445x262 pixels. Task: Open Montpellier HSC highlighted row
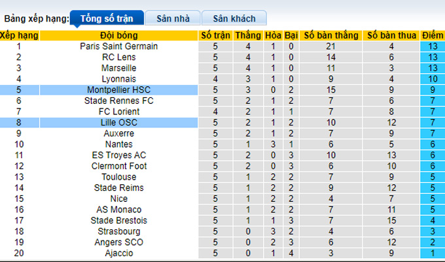click(x=119, y=90)
